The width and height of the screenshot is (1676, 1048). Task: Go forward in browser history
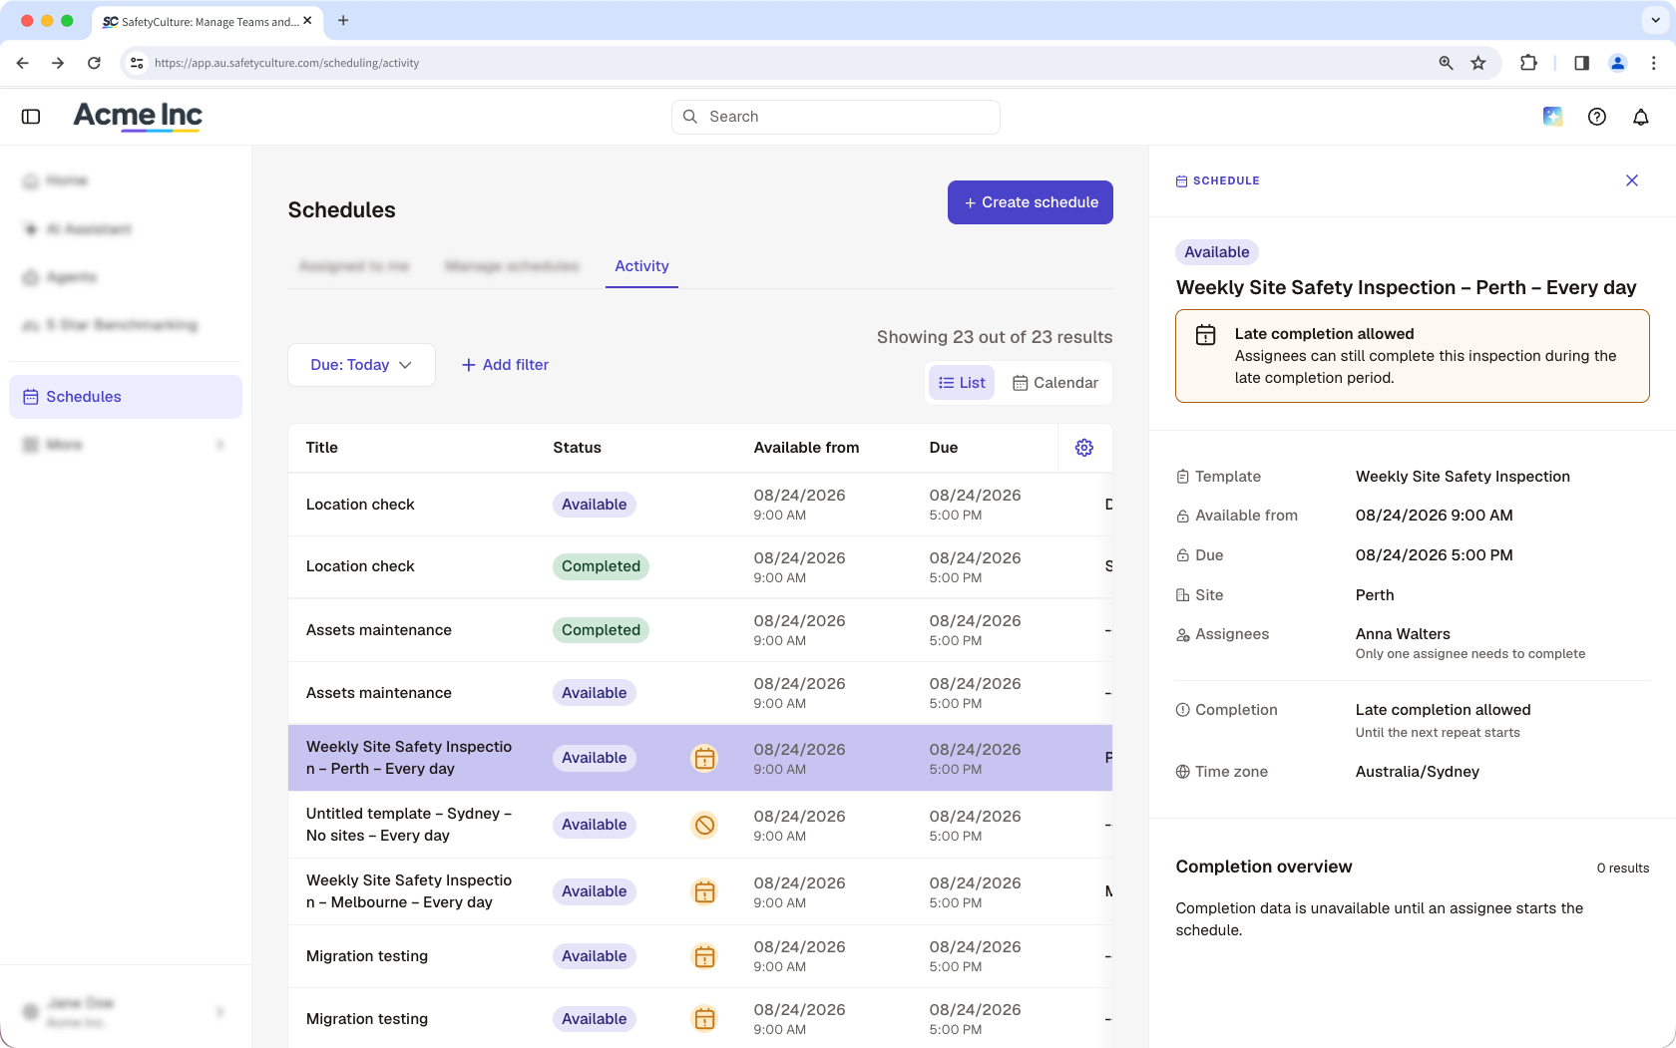(58, 63)
